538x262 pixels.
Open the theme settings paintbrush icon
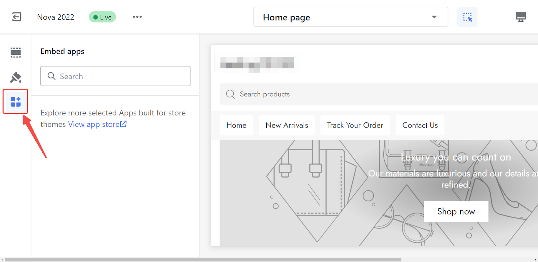click(x=15, y=77)
